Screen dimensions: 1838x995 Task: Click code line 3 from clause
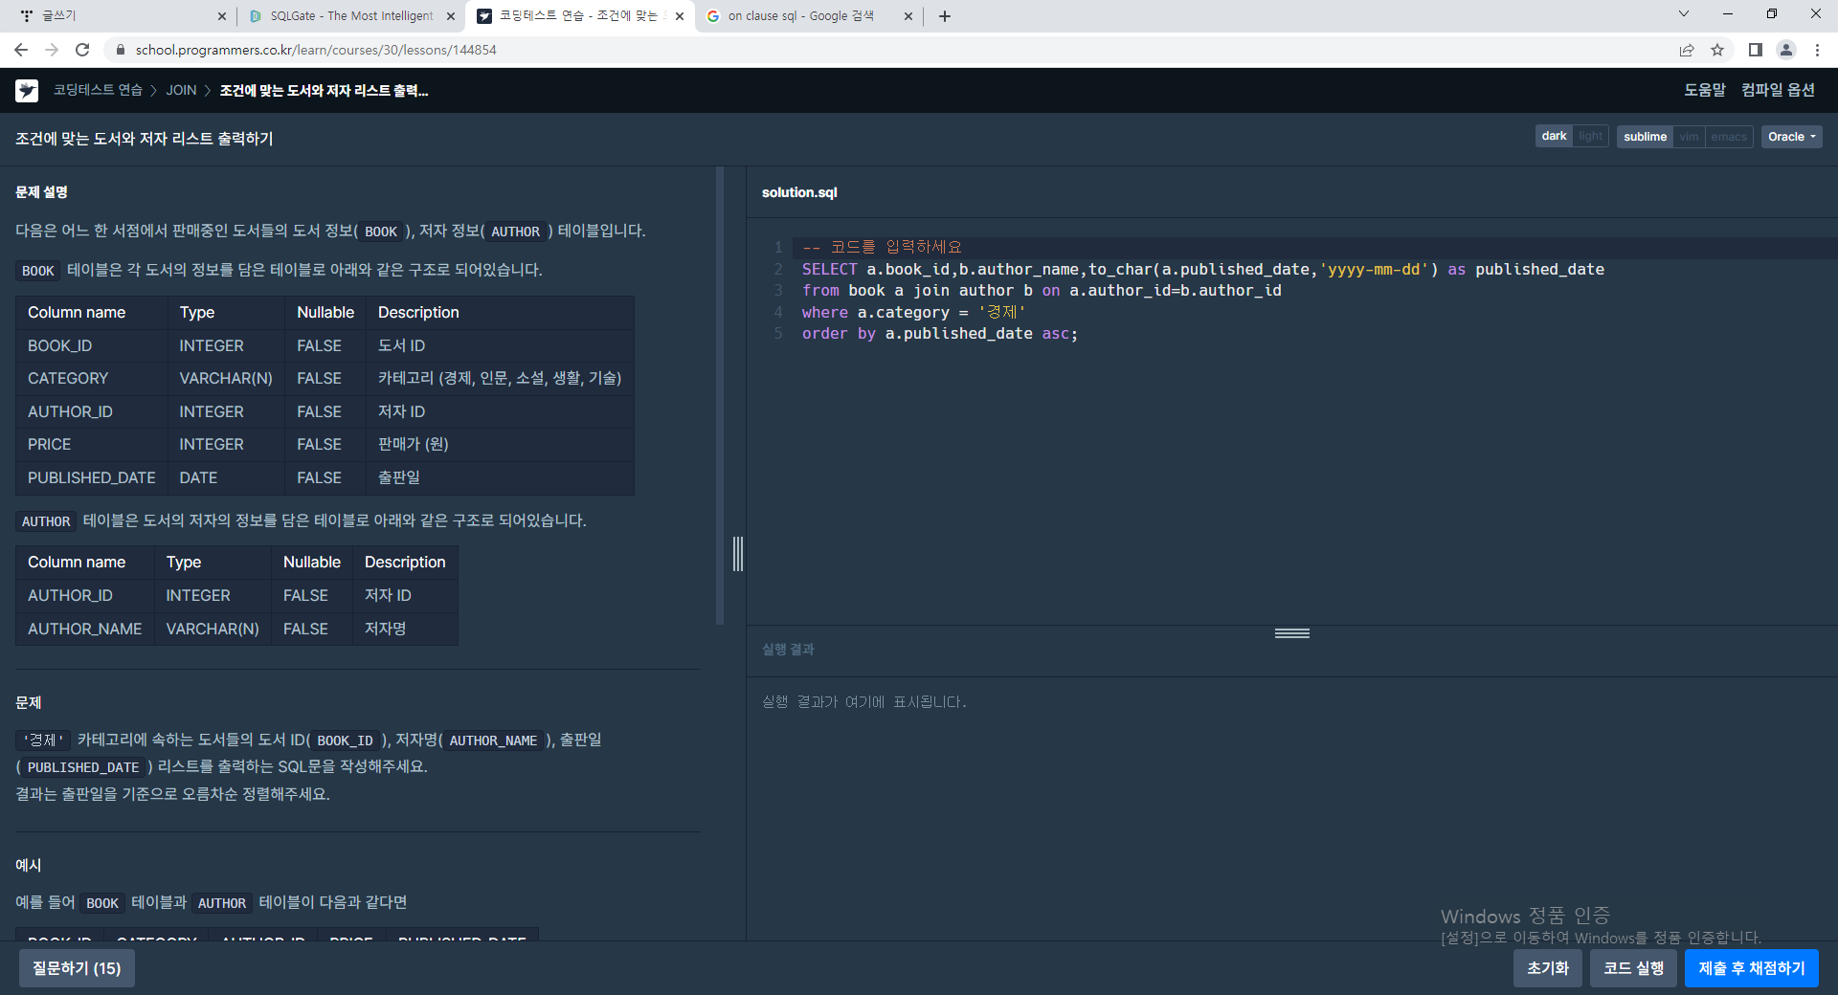click(x=1042, y=291)
